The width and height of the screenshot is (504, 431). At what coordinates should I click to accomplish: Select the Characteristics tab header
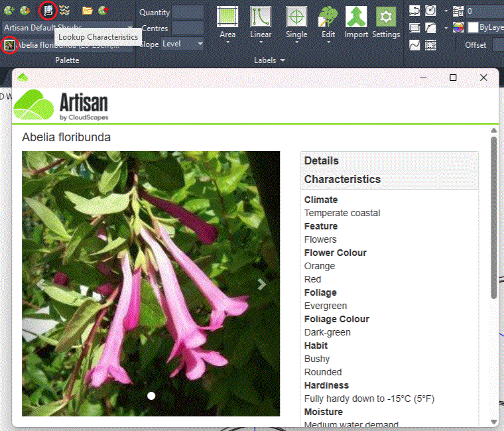pyautogui.click(x=389, y=179)
